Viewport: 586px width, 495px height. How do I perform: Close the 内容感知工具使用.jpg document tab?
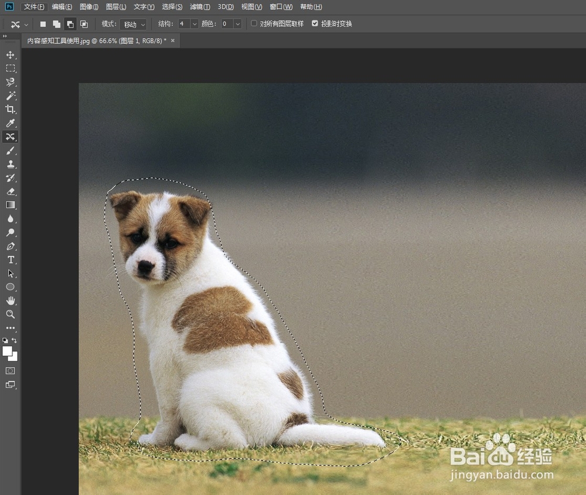173,40
